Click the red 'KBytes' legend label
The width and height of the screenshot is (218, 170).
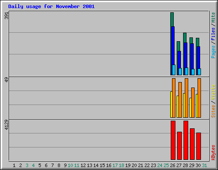pyautogui.click(x=213, y=153)
